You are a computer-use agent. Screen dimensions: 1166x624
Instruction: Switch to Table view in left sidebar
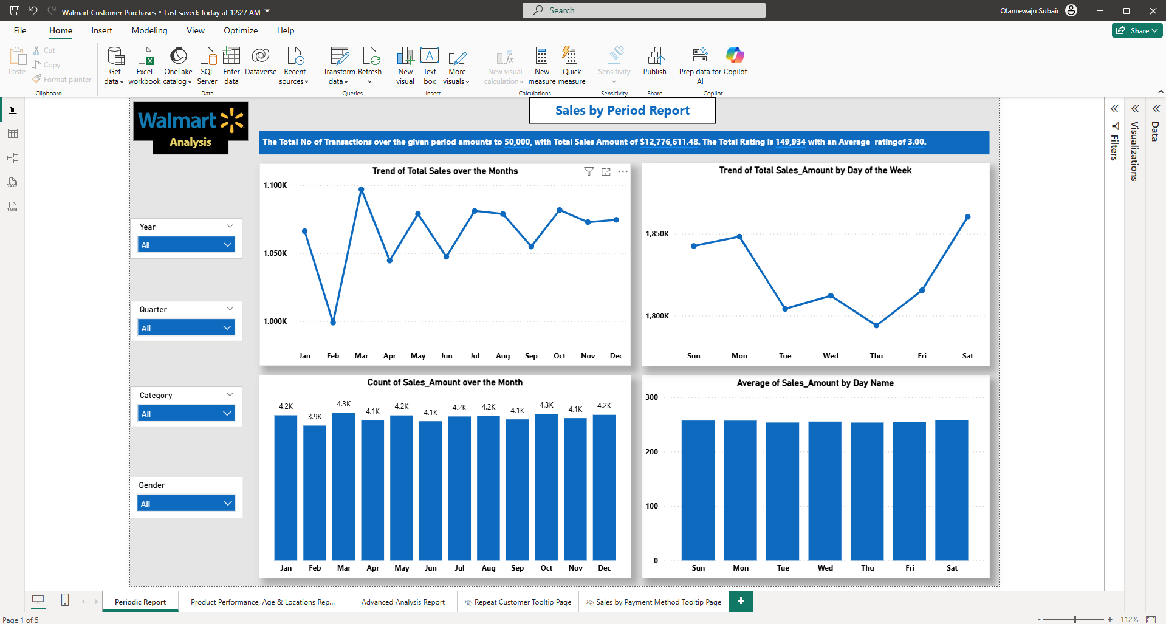point(13,134)
